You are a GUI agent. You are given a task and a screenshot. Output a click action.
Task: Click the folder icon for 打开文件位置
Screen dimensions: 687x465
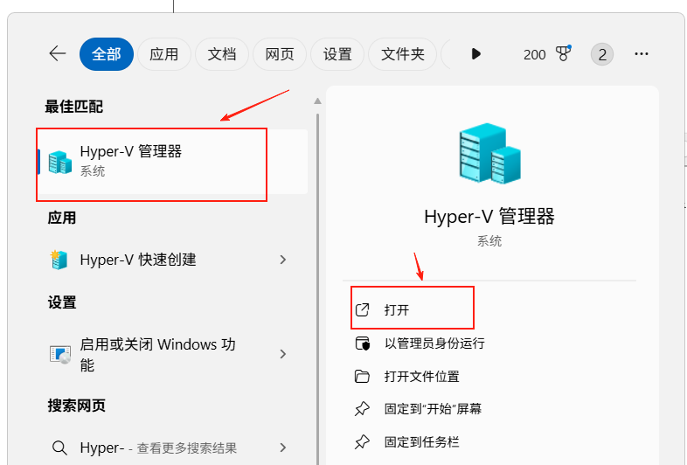point(362,377)
